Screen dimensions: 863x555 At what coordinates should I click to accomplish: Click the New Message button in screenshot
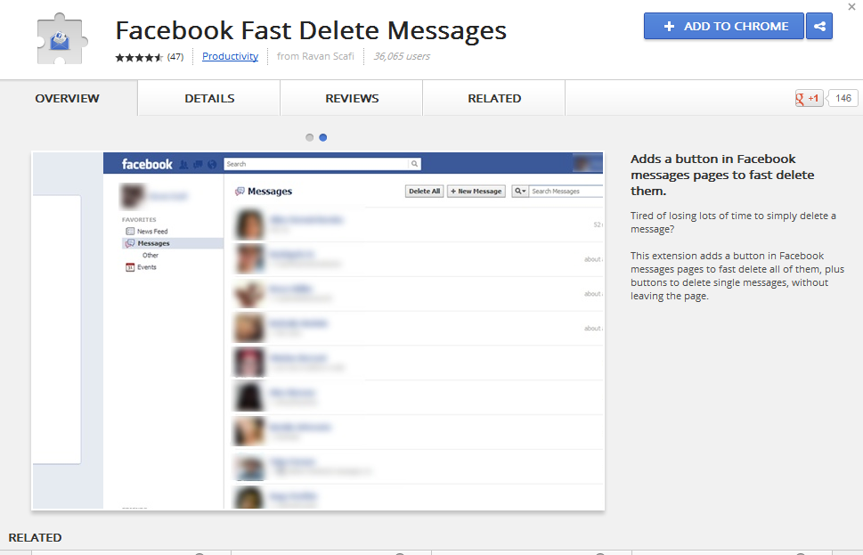tap(476, 191)
